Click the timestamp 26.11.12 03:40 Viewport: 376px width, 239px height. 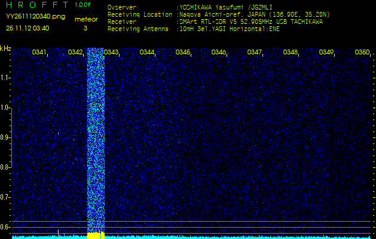(x=27, y=28)
